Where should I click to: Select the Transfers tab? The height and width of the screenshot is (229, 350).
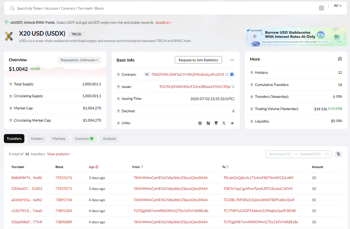(x=14, y=139)
